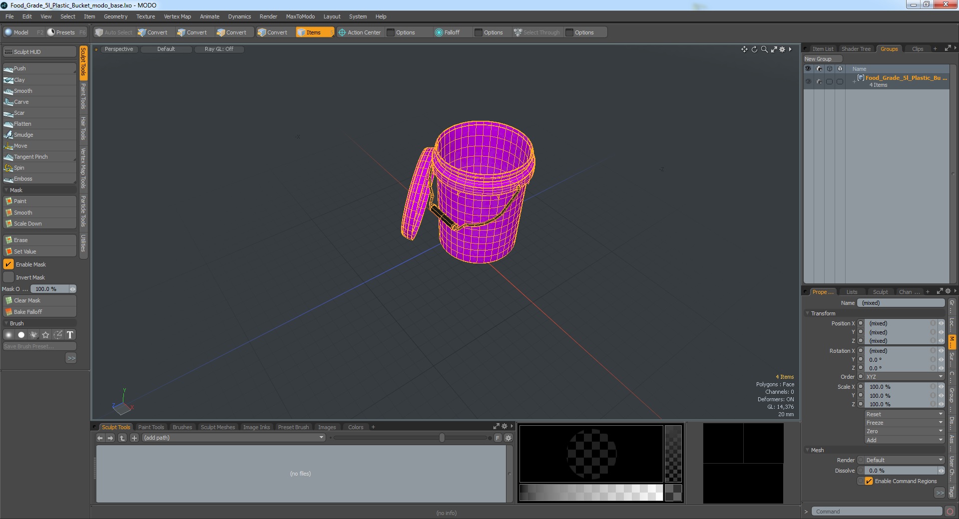Screen dimensions: 959x519
Task: Click the Set Value button
Action: pos(39,252)
